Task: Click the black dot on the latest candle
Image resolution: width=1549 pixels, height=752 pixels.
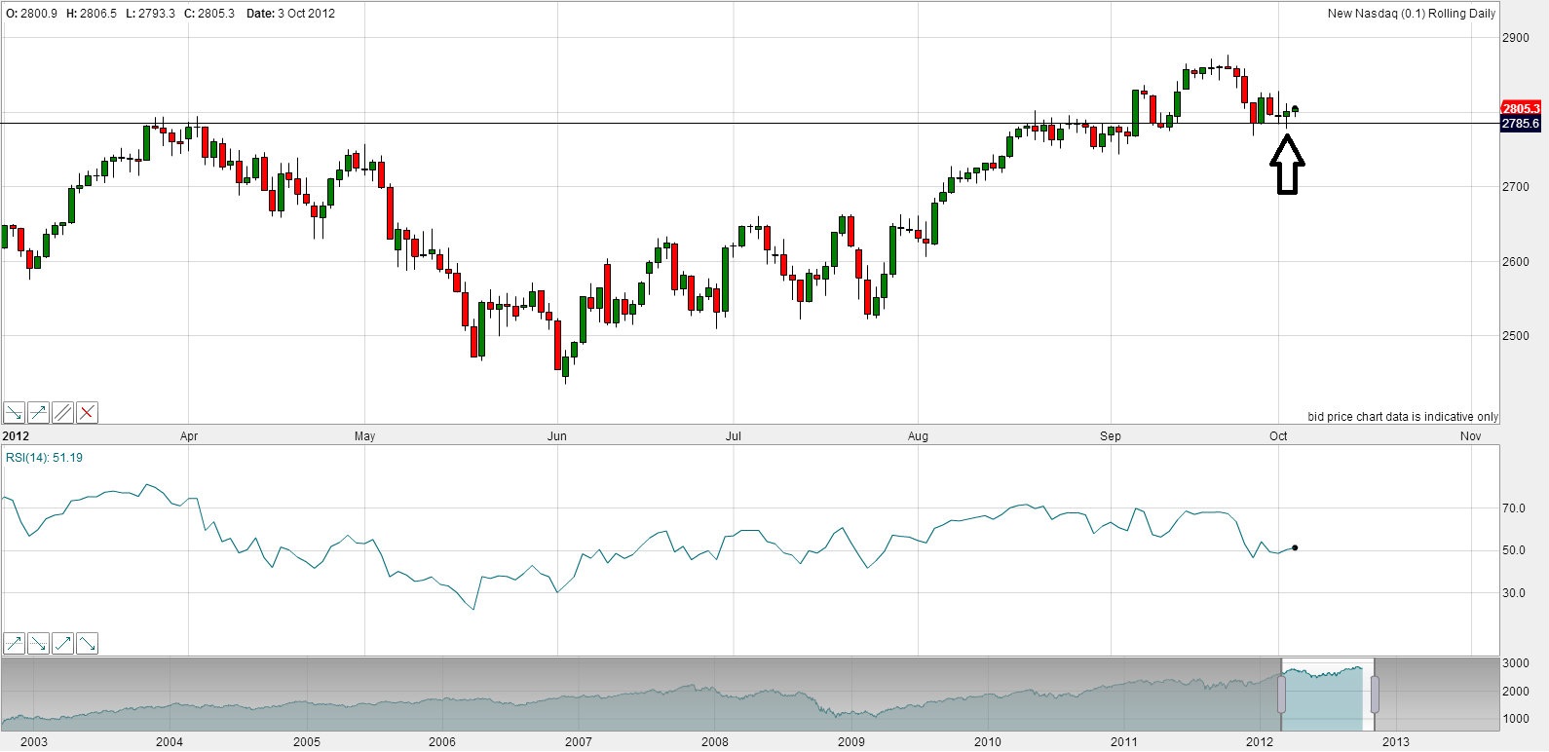Action: click(1295, 109)
